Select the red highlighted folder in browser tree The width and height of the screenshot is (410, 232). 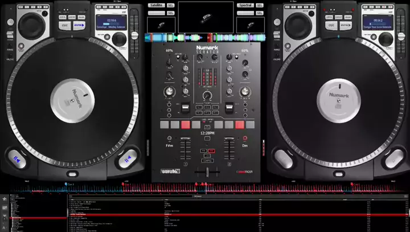click(x=38, y=218)
